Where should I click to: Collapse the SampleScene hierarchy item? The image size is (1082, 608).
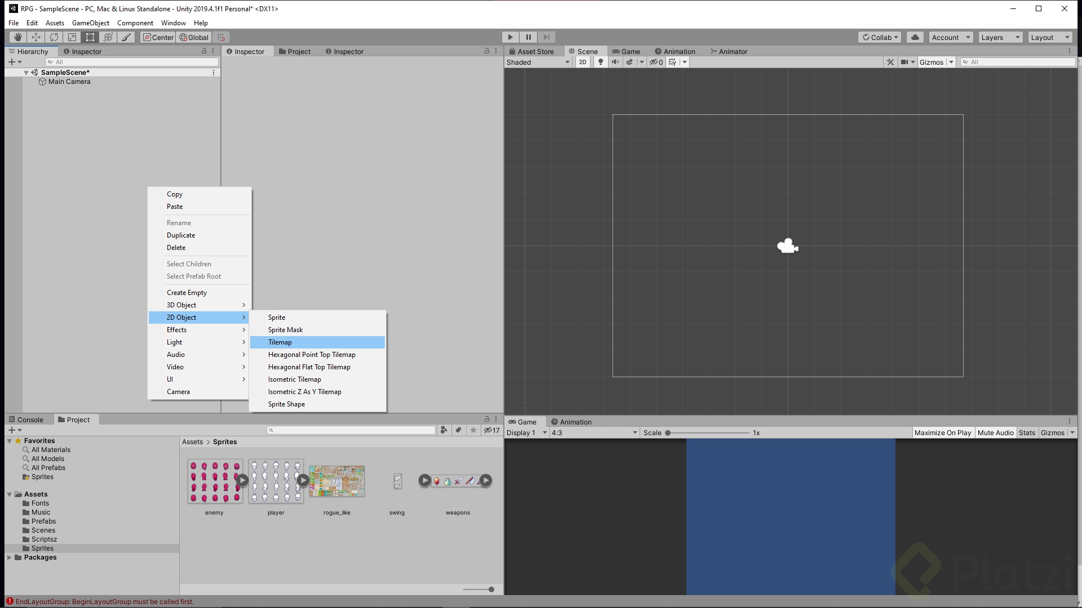click(26, 72)
